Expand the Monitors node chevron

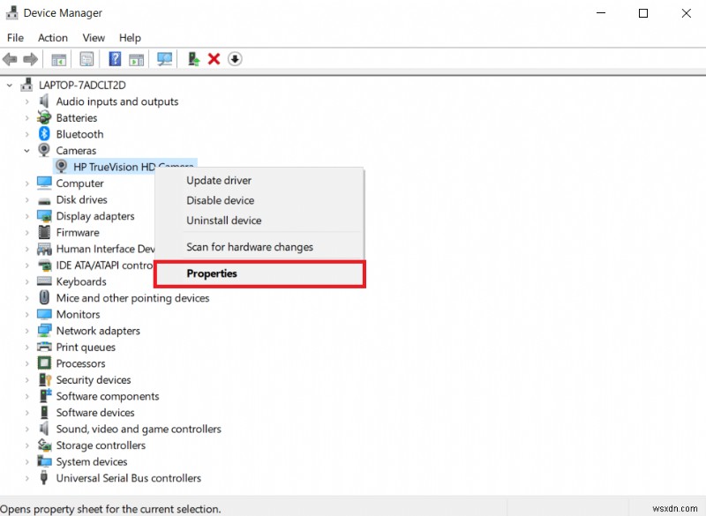point(27,314)
